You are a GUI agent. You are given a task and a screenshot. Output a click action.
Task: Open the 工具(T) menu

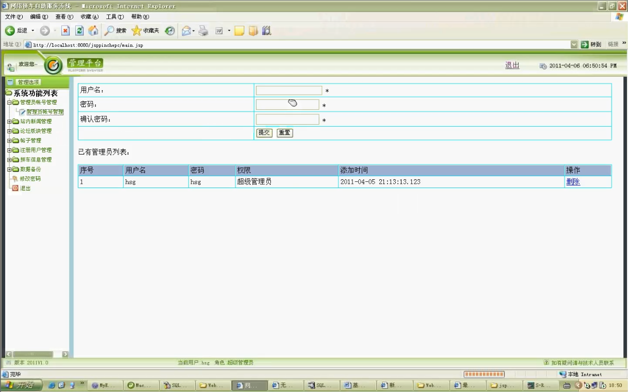click(x=115, y=17)
